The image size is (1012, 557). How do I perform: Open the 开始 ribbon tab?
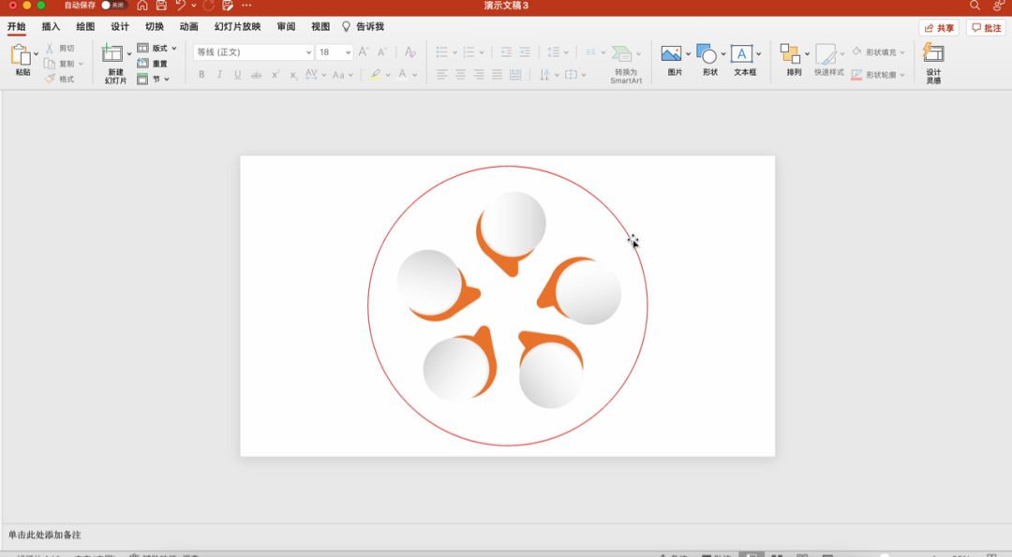(x=17, y=26)
